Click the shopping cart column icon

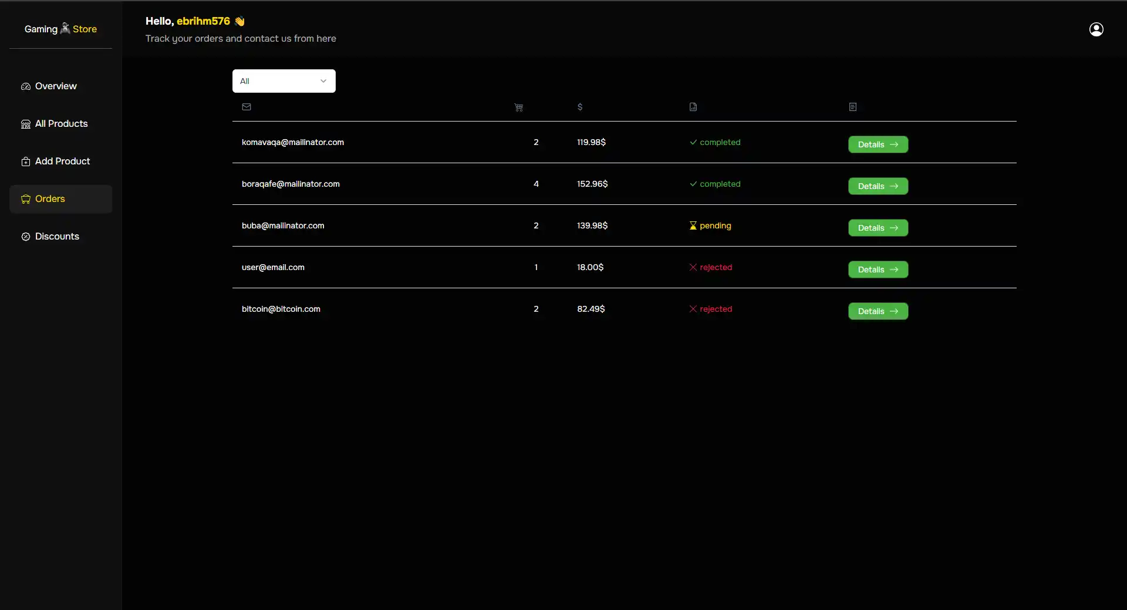point(519,107)
